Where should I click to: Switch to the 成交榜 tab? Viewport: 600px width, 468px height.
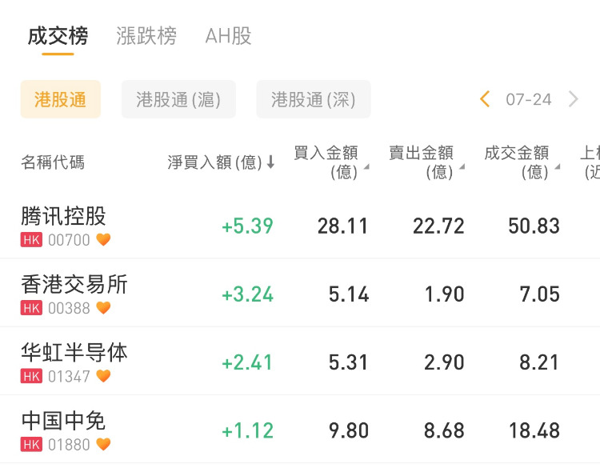tap(58, 36)
